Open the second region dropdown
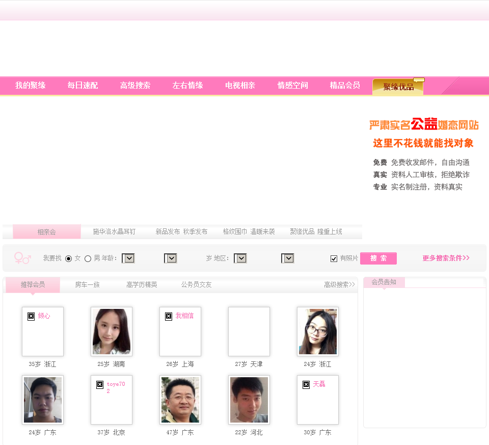The image size is (489, 445). point(288,258)
